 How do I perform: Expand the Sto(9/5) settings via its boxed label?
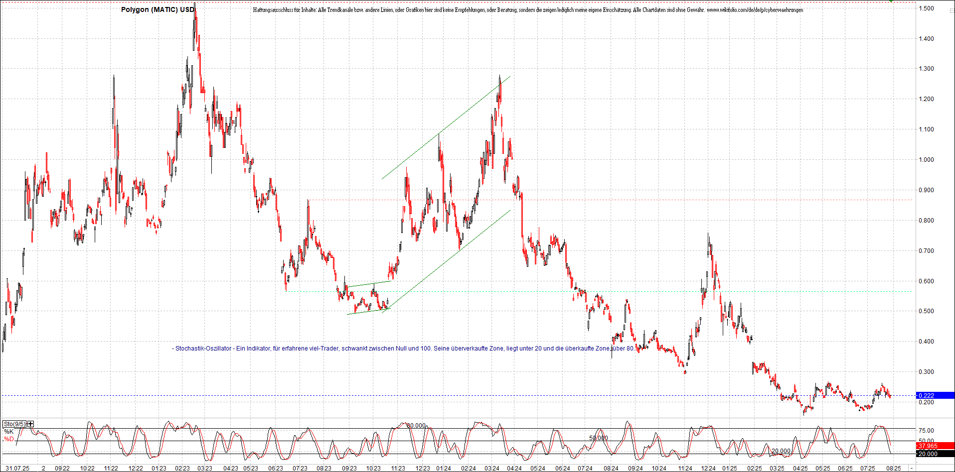tap(15, 424)
